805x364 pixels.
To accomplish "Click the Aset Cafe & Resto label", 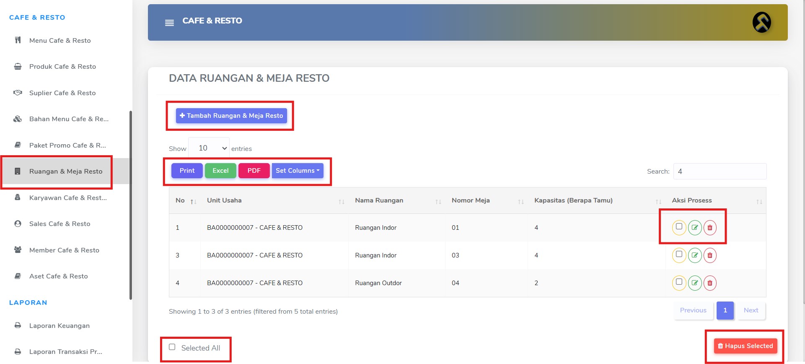I will coord(59,276).
